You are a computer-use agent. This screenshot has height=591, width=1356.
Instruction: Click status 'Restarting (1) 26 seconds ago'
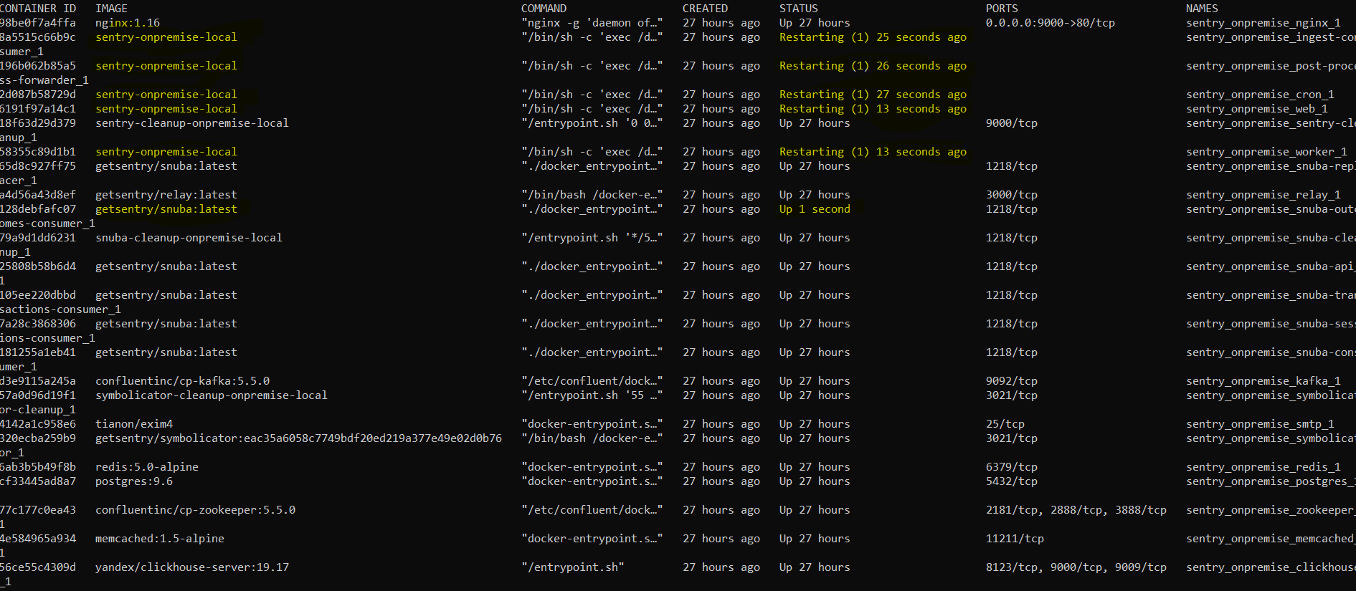click(873, 66)
